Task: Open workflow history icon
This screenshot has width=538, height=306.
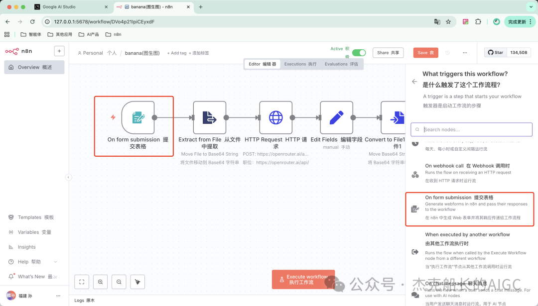Action: pos(447,52)
